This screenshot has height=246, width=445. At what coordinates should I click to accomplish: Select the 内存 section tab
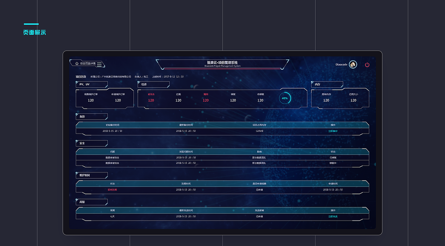click(327, 84)
